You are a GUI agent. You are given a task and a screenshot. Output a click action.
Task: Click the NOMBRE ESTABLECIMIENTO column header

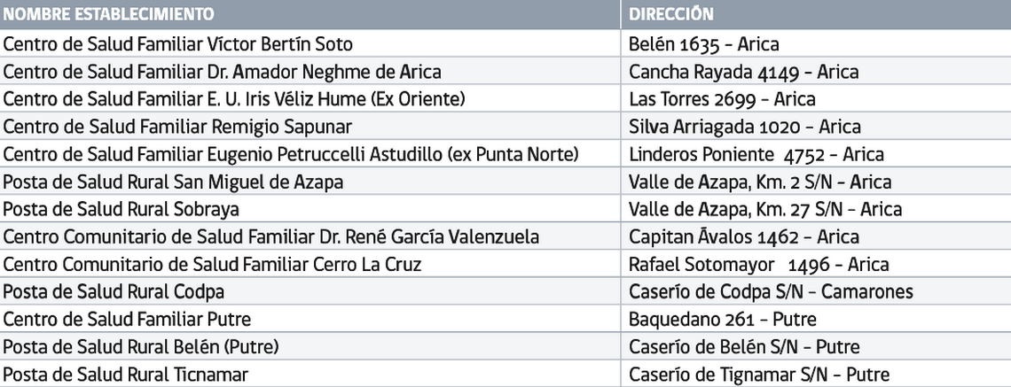click(109, 14)
